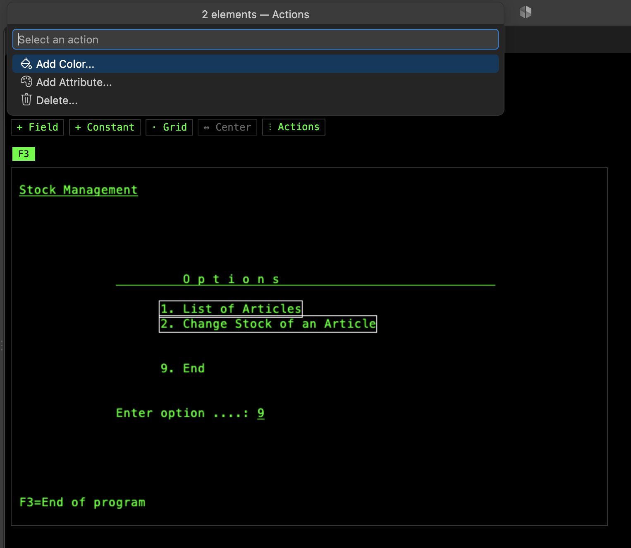Screen dimensions: 631x548
Task: Click the "+ Field" button
Action: [37, 127]
